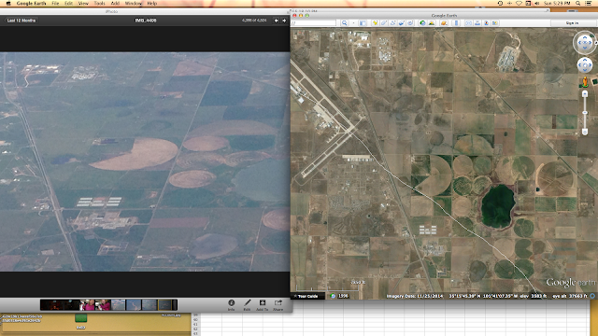This screenshot has width=598, height=336.
Task: Open the Tools menu
Action: click(x=99, y=3)
